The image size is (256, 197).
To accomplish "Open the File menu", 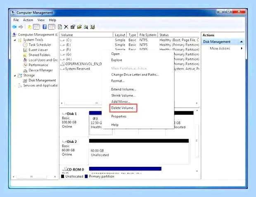I will point(16,20).
